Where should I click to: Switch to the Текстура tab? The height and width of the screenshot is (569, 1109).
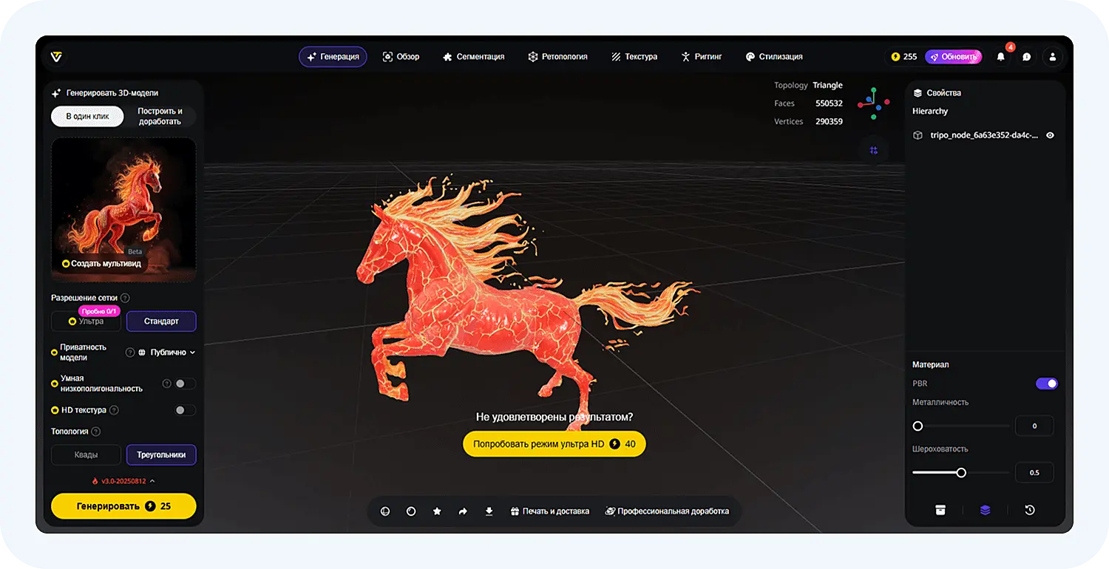pyautogui.click(x=634, y=56)
